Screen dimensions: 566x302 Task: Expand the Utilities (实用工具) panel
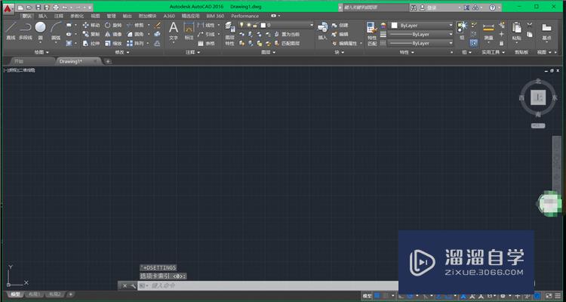pos(494,52)
